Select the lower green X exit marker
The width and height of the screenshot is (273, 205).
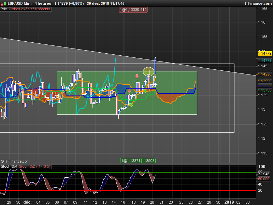131,105
